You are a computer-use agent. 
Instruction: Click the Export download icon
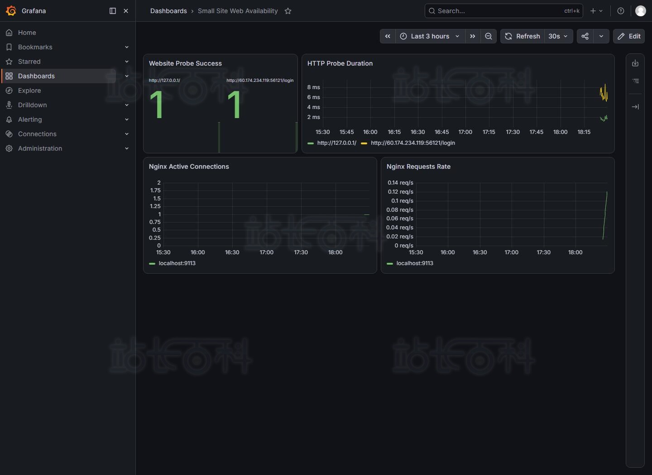pos(635,63)
